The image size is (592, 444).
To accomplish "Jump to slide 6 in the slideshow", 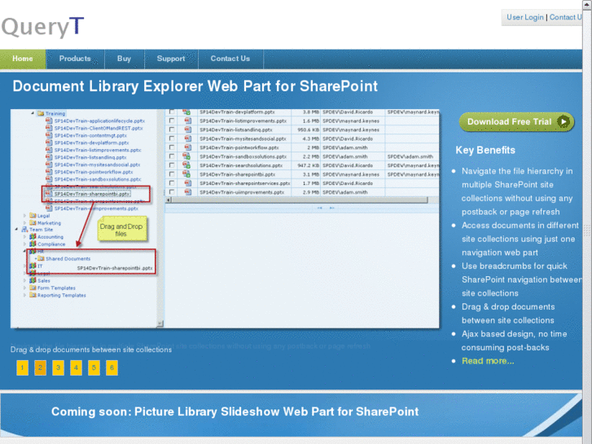I will [112, 367].
